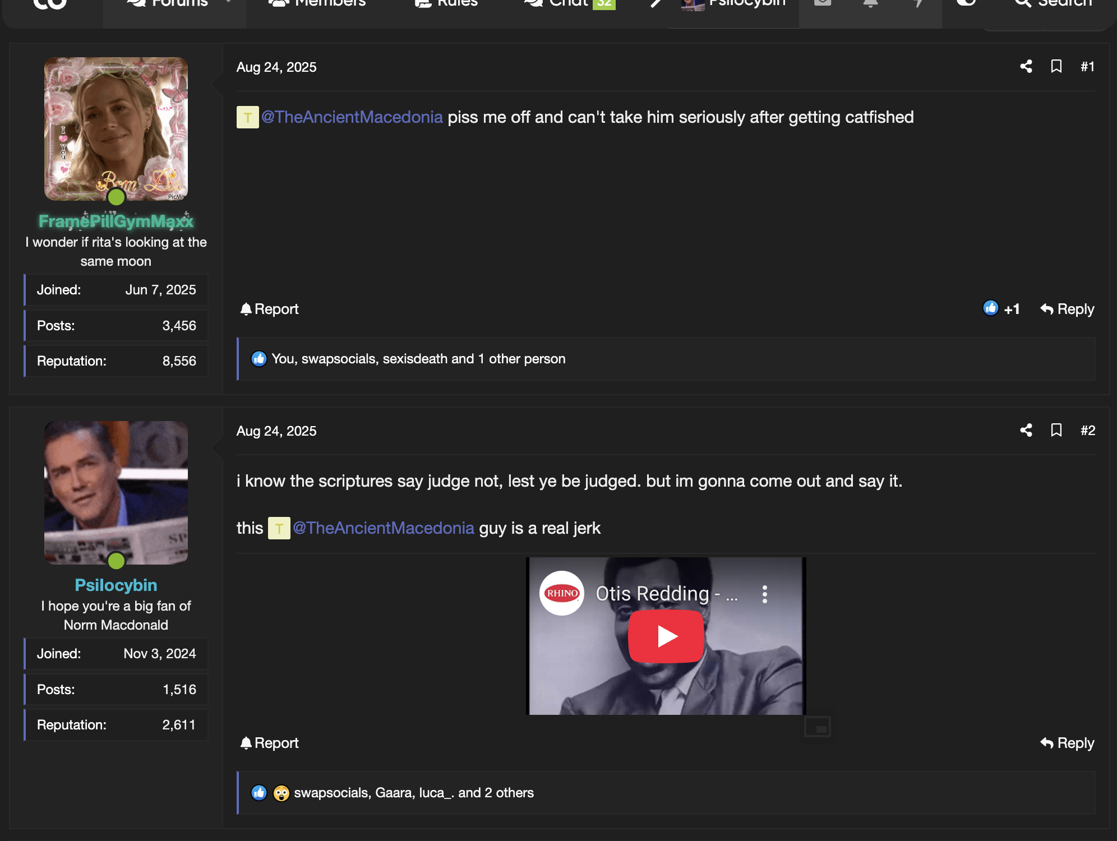The height and width of the screenshot is (841, 1117).
Task: Open Chat navigation tab
Action: pyautogui.click(x=570, y=4)
